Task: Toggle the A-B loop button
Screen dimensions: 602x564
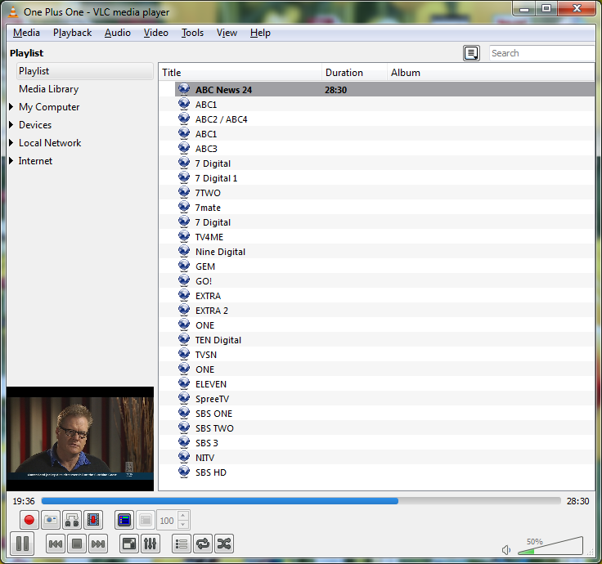Action: (72, 520)
